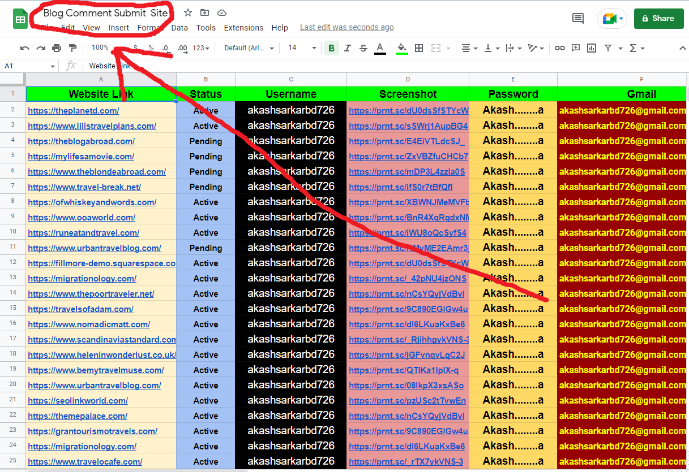689x472 pixels.
Task: Open the Insert chart tool
Action: (x=591, y=48)
